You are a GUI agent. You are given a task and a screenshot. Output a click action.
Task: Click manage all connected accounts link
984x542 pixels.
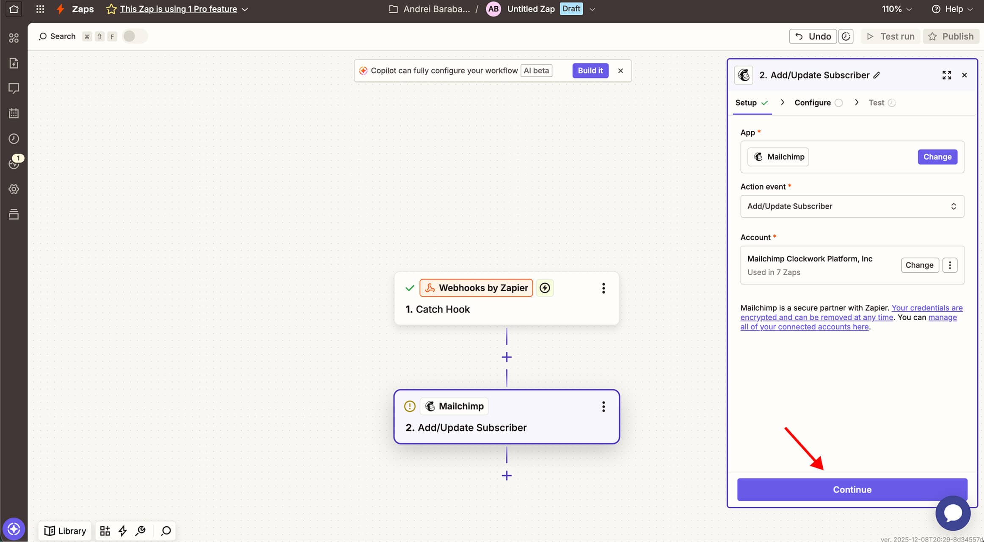coord(804,327)
